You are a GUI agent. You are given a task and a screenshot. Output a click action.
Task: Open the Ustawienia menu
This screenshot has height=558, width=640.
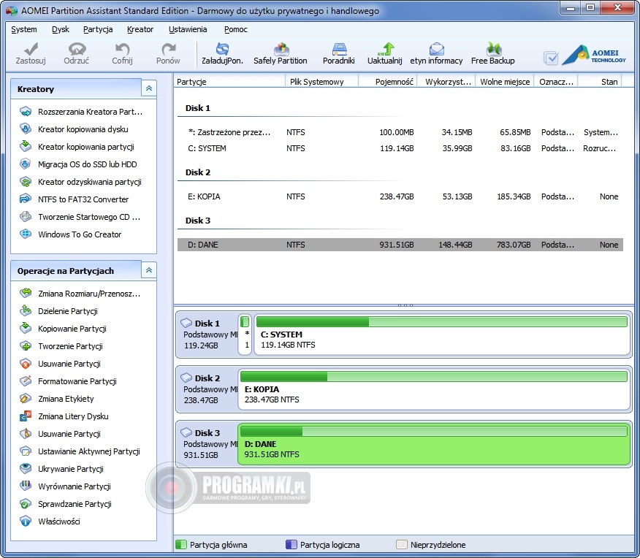click(188, 29)
